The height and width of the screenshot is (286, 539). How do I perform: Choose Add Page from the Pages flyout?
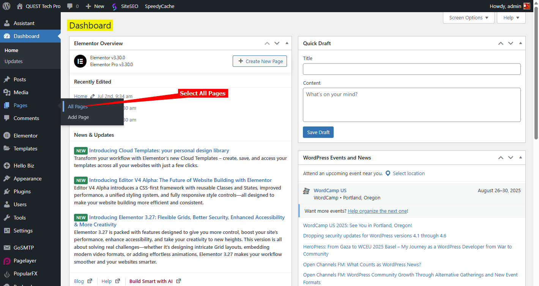[x=78, y=117]
